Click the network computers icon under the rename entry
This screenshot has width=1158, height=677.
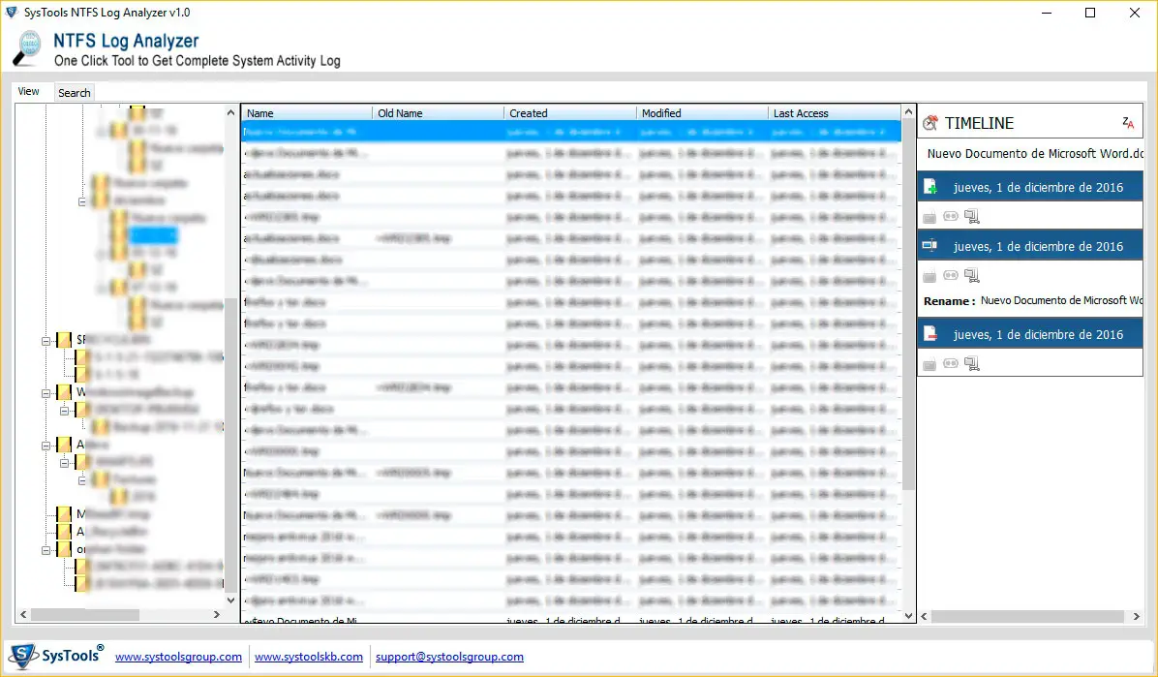[x=972, y=276]
